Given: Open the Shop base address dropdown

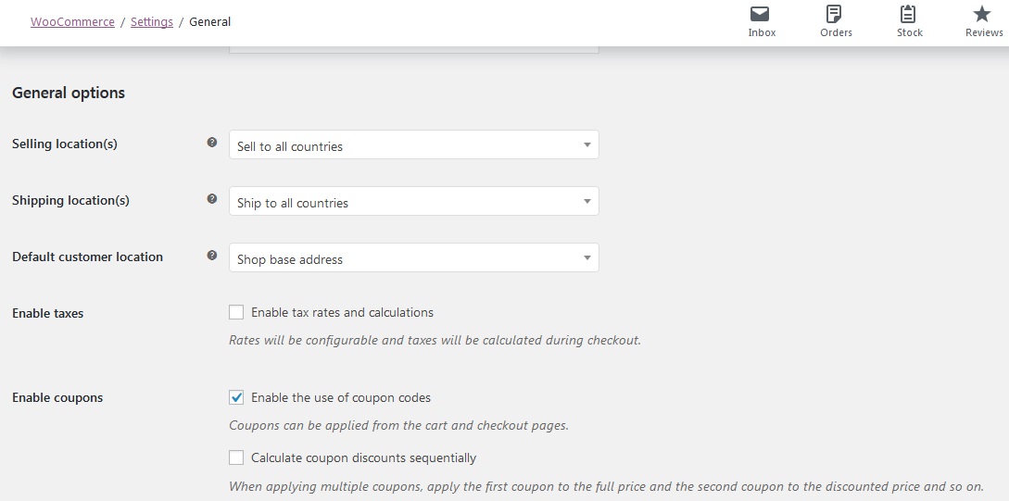Looking at the screenshot, I should (x=414, y=257).
